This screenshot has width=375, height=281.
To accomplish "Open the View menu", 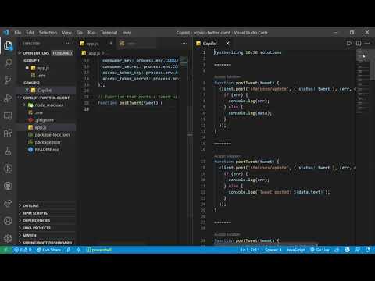I will (x=66, y=33).
